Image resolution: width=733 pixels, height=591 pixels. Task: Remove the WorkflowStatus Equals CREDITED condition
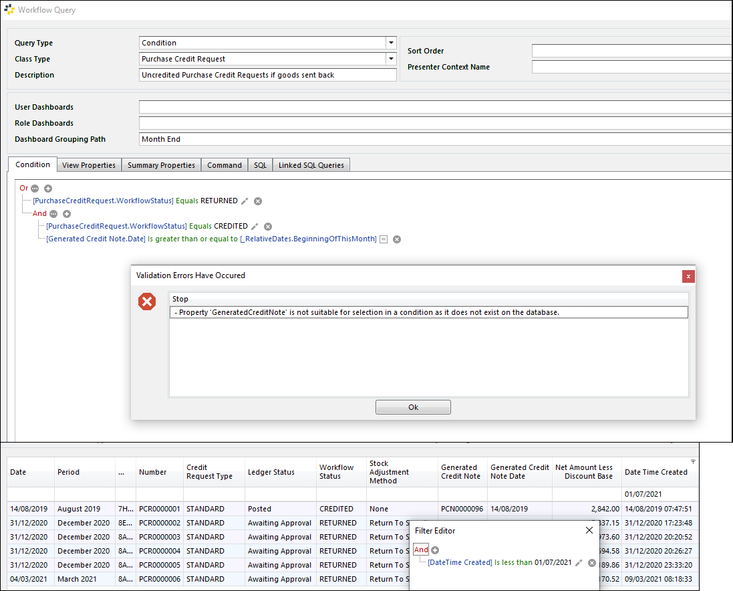[x=268, y=226]
